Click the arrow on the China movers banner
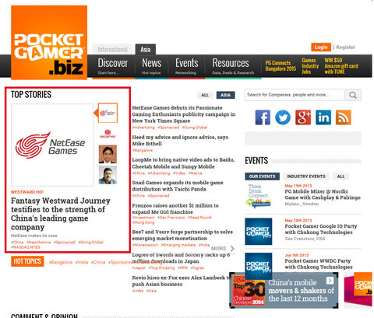This screenshot has width=374, height=318. 330,281
